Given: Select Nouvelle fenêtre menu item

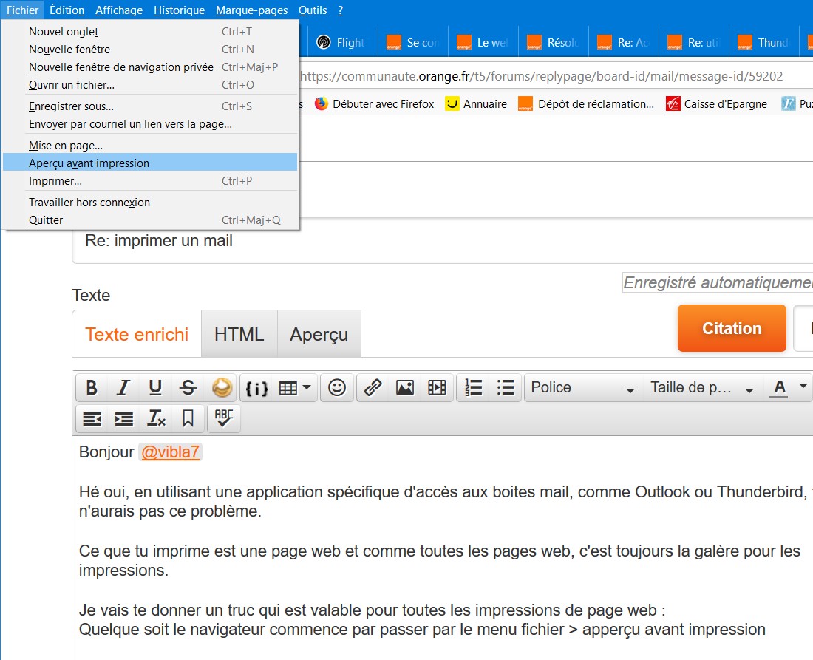Looking at the screenshot, I should click(150, 50).
